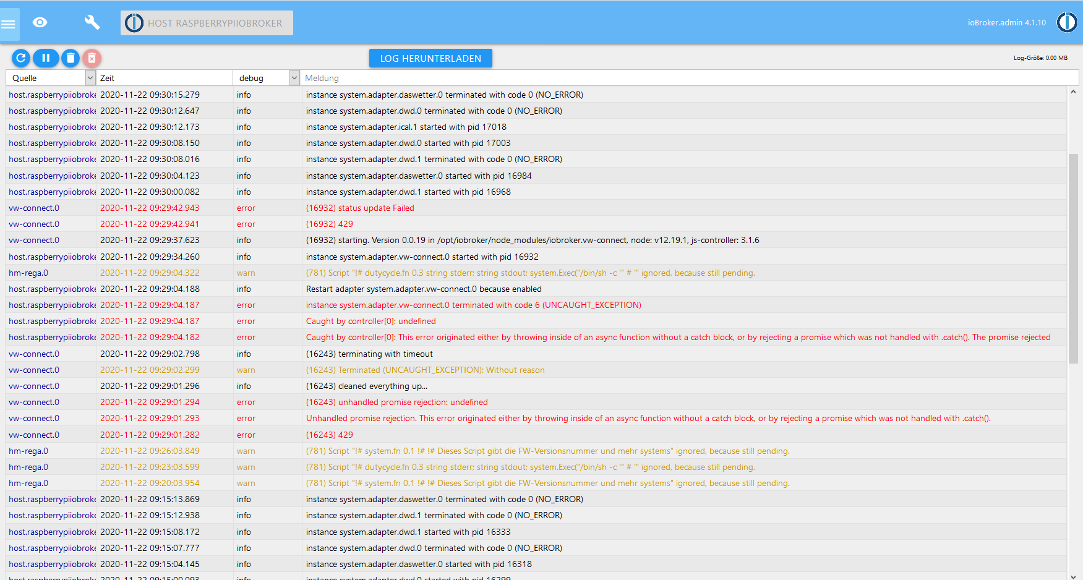Select the 'status update Failed' error message

tap(360, 208)
